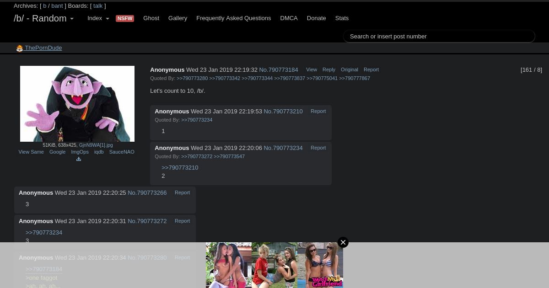Jump to quoting post >>790775041

tap(322, 78)
